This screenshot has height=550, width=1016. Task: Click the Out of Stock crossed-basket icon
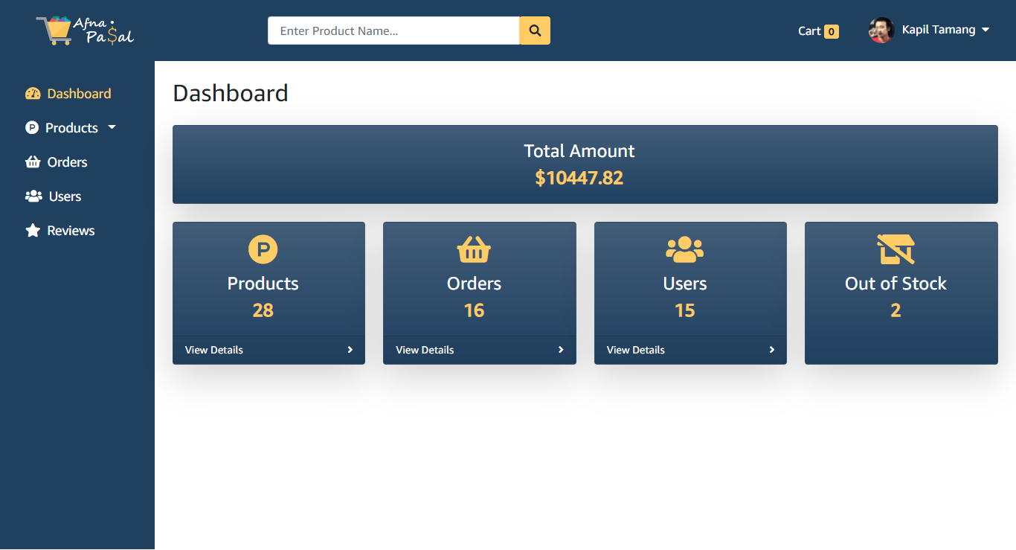(896, 249)
